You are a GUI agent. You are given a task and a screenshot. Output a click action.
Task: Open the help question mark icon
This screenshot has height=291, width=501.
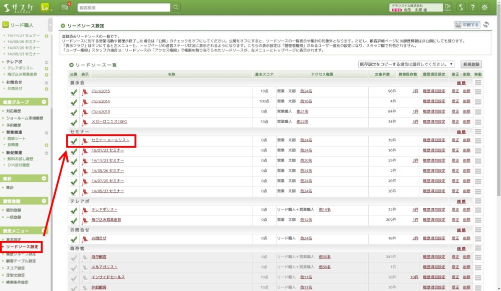click(x=472, y=7)
